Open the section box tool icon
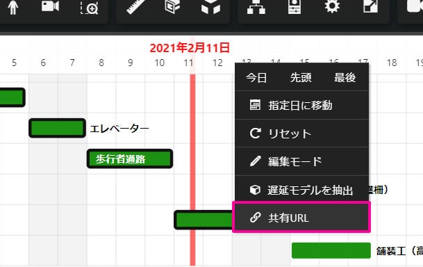423x267 pixels. tap(172, 6)
